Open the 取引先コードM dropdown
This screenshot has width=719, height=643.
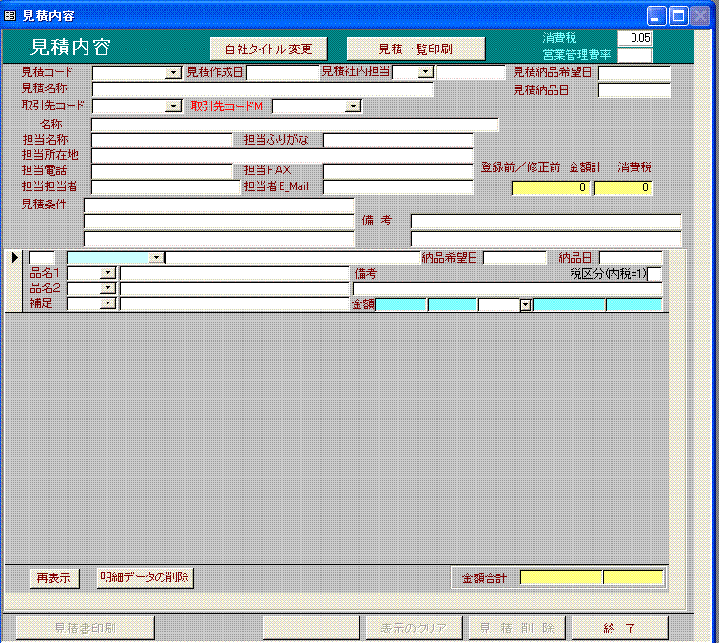point(353,107)
